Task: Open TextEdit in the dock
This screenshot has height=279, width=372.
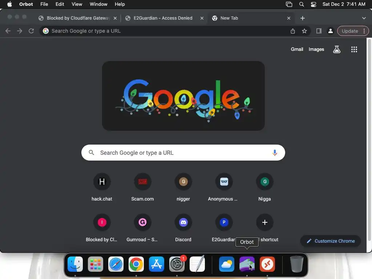Action: coord(197,264)
